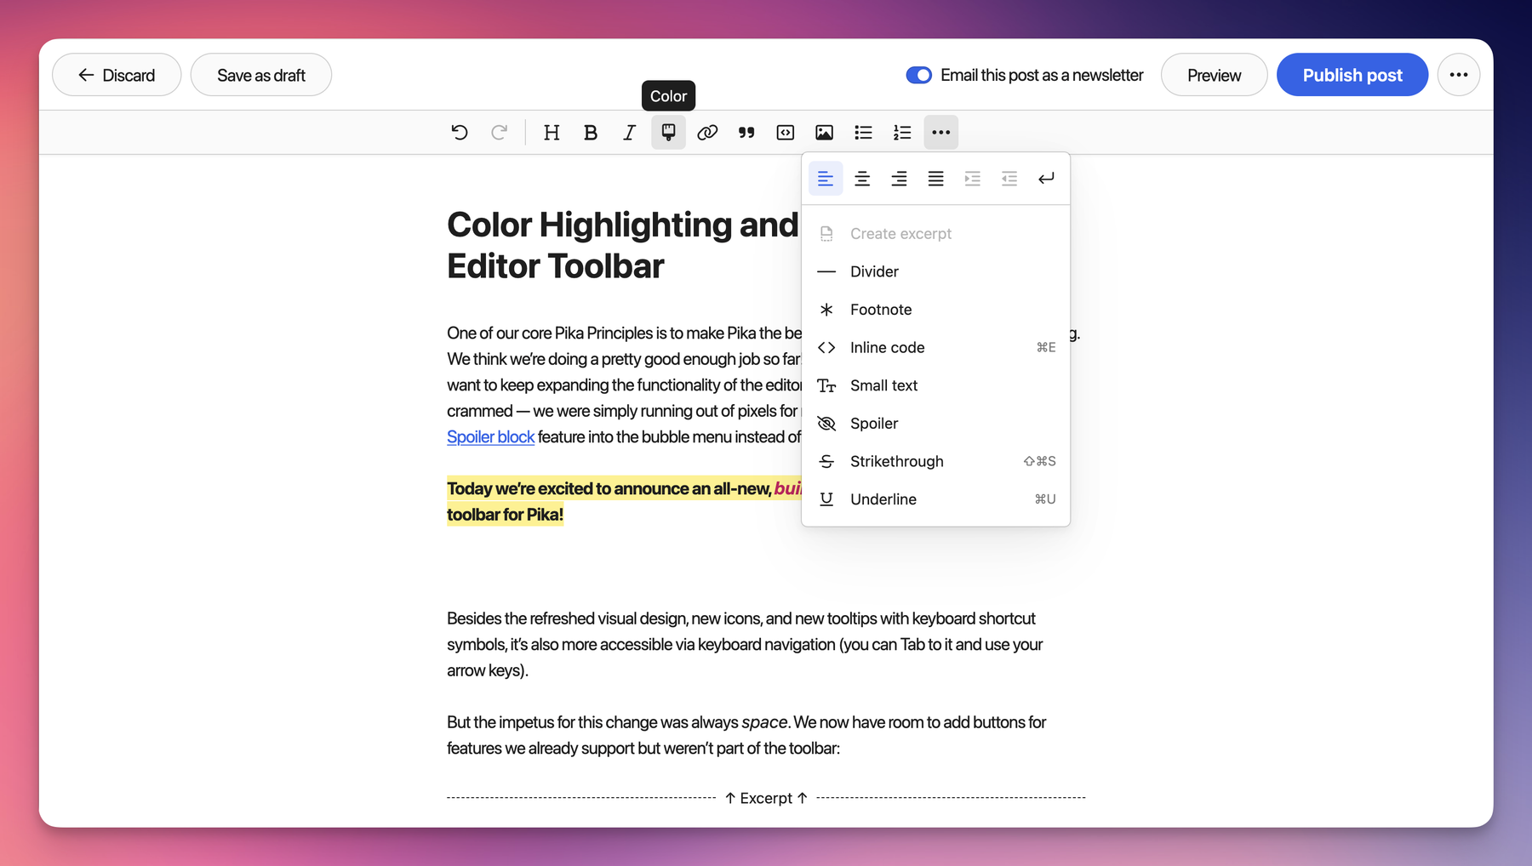
Task: Toggle italic formatting
Action: pyautogui.click(x=629, y=132)
